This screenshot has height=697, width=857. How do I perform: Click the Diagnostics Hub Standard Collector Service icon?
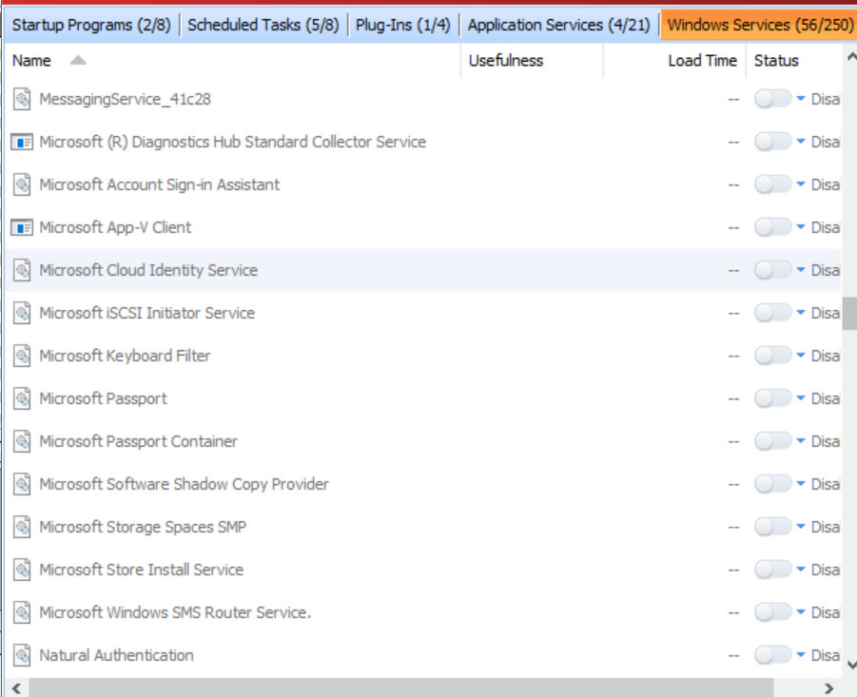point(22,142)
